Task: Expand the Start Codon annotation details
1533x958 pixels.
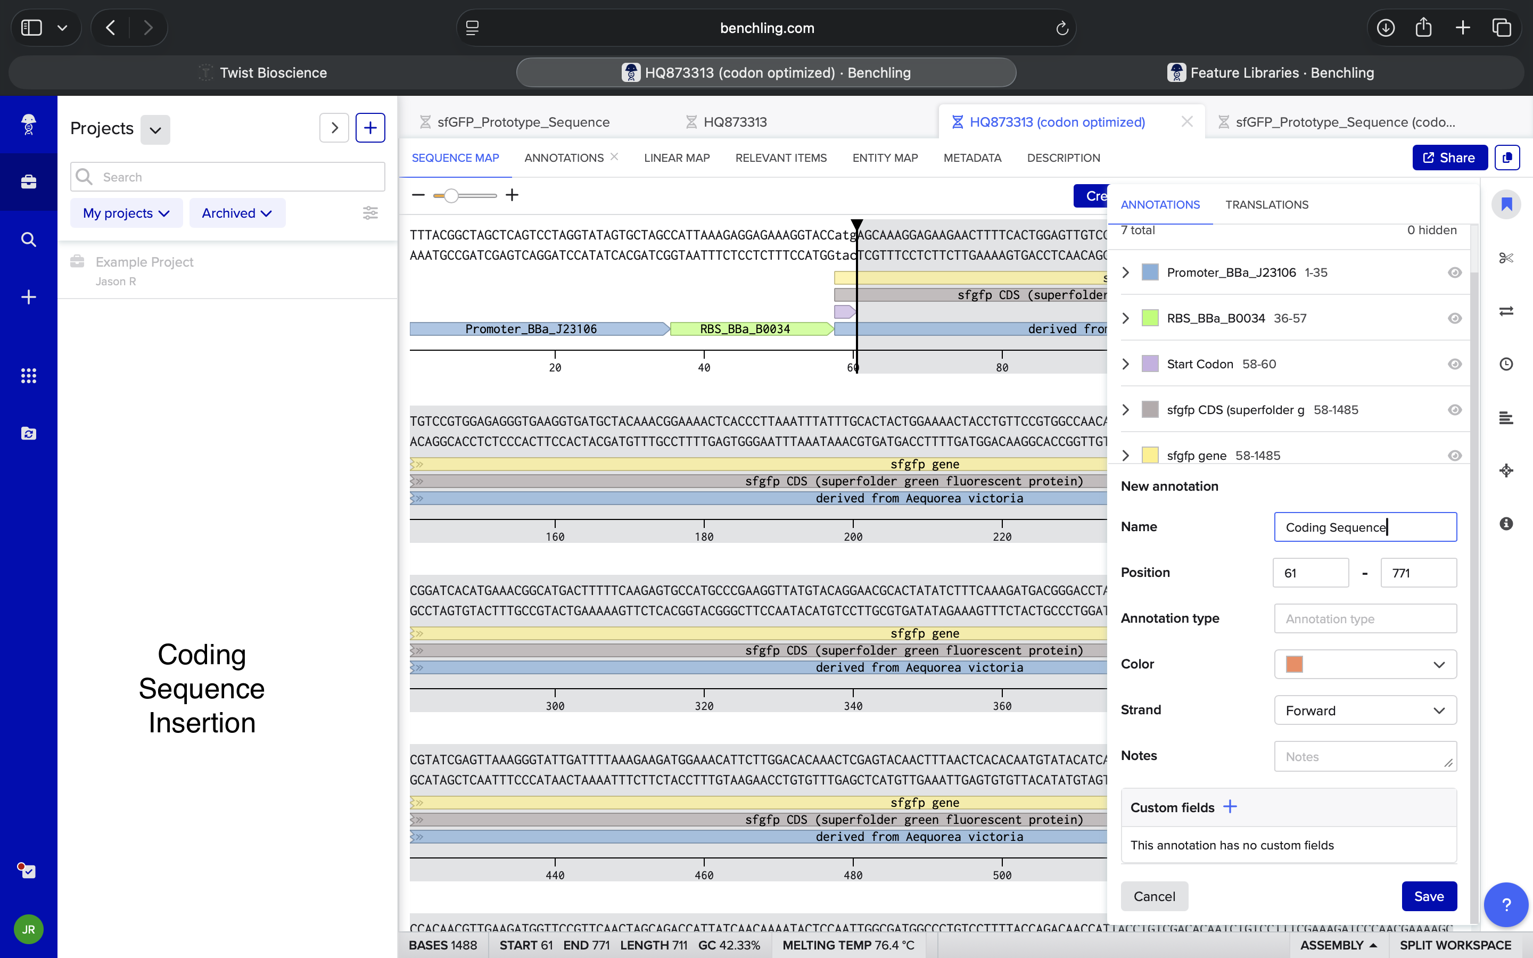Action: pyautogui.click(x=1125, y=364)
